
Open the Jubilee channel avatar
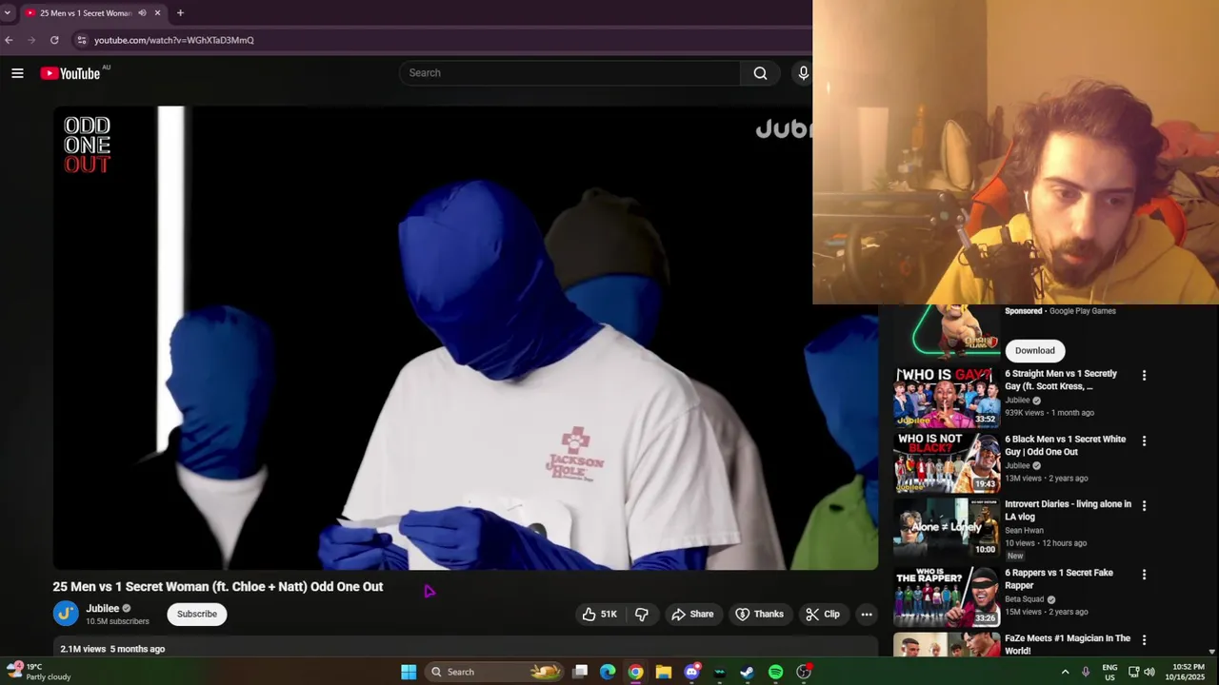click(66, 614)
